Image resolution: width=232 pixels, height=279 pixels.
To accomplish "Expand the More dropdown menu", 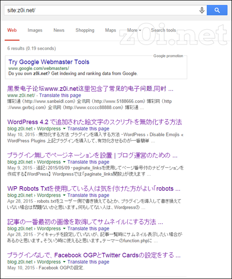I will point(134,30).
